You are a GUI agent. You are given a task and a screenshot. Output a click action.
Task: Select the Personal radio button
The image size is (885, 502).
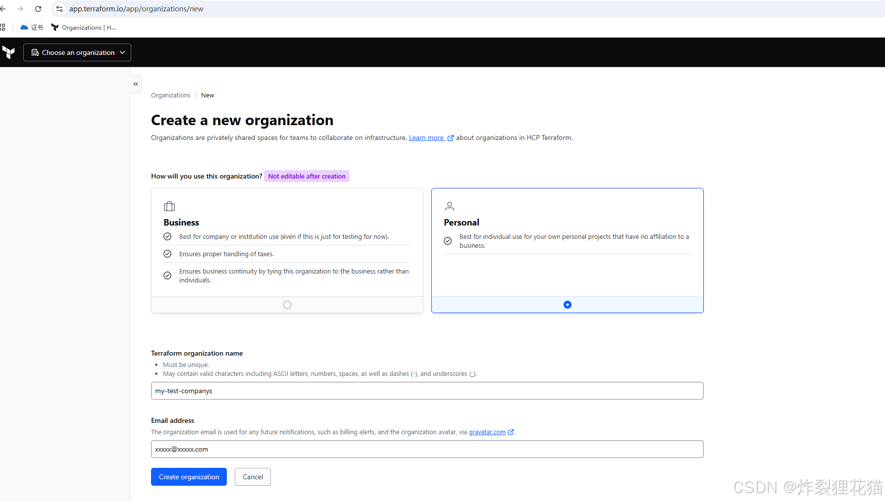(568, 305)
